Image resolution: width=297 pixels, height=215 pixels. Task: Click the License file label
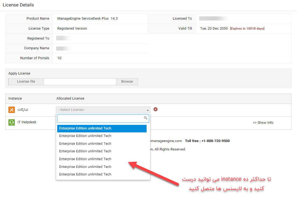coord(26,82)
